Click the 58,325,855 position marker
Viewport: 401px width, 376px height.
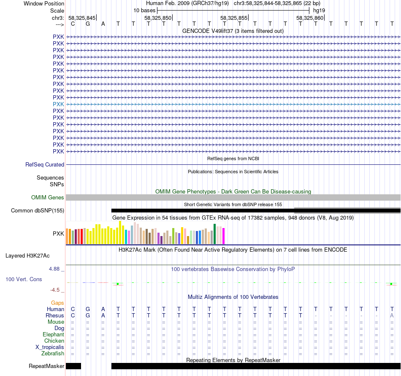[234, 18]
